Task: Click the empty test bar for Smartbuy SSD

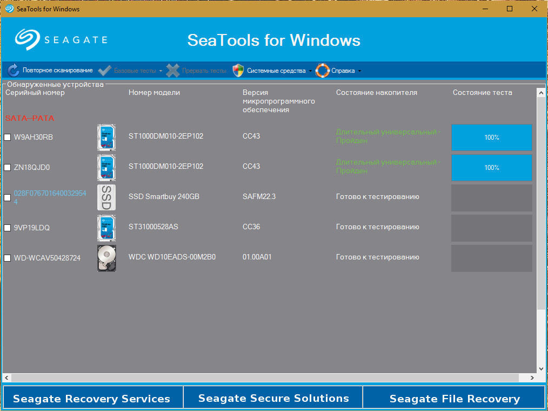Action: point(491,198)
